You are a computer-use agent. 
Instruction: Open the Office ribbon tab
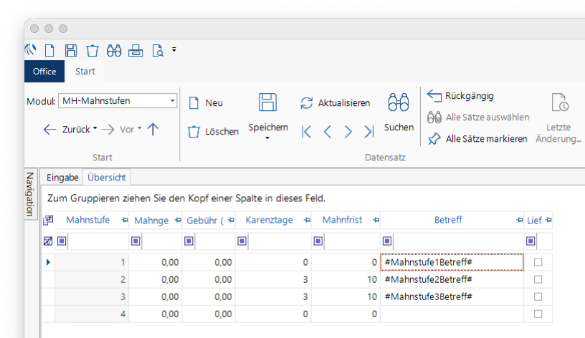(44, 72)
